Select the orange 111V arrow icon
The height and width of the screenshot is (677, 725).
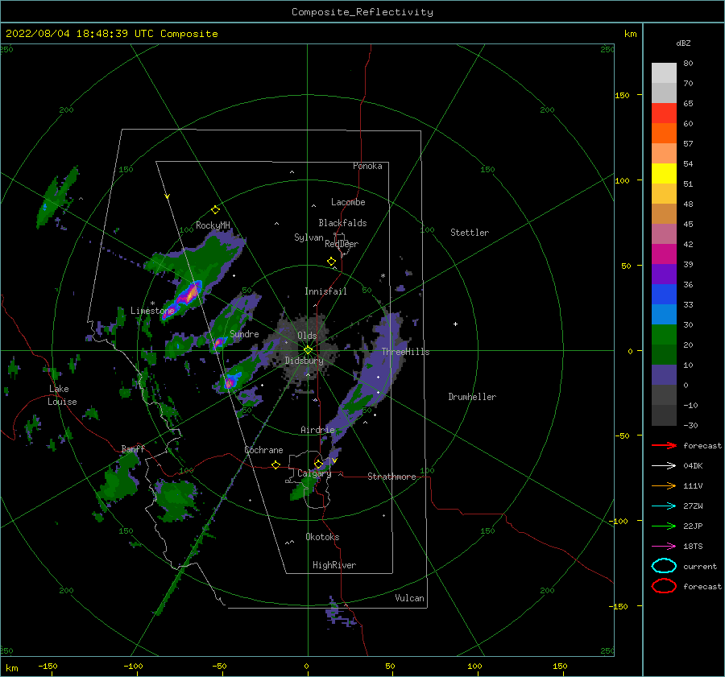tap(664, 485)
